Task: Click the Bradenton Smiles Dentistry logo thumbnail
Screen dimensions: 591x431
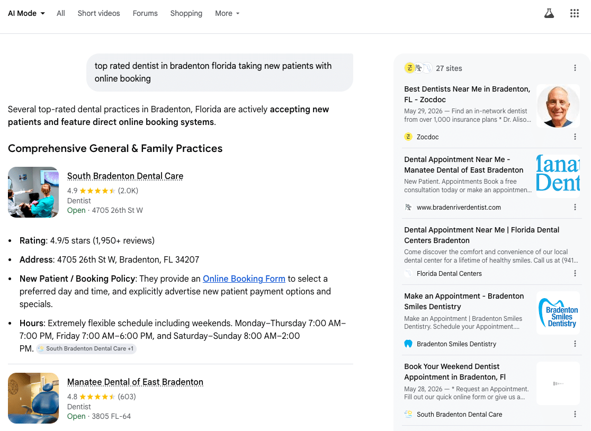Action: click(558, 313)
